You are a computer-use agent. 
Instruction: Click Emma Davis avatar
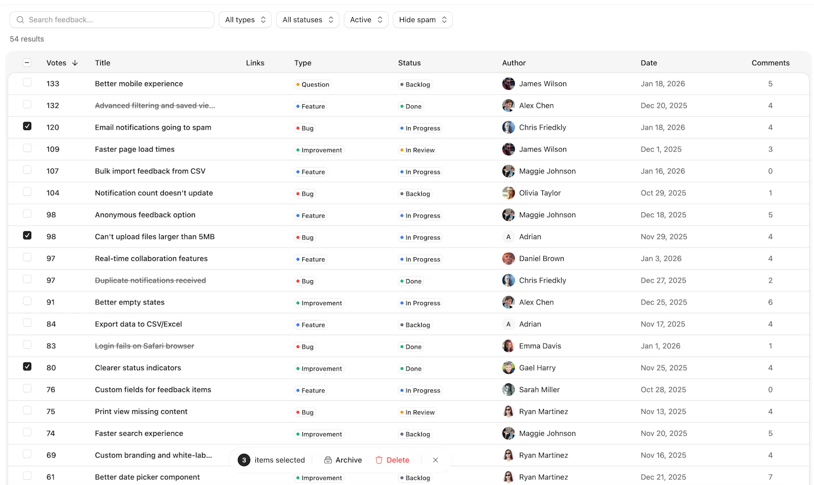click(x=508, y=346)
